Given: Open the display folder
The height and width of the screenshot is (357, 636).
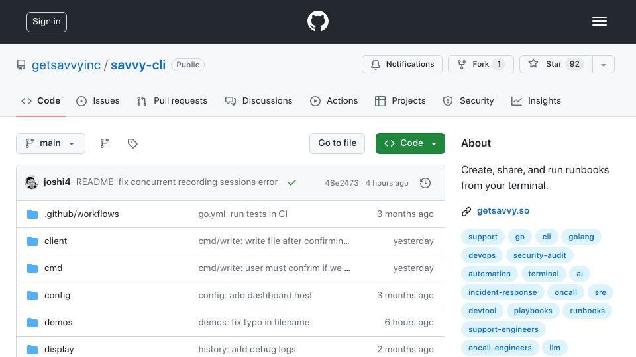Looking at the screenshot, I should tap(59, 349).
